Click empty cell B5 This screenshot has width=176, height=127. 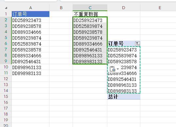[x=61, y=38]
